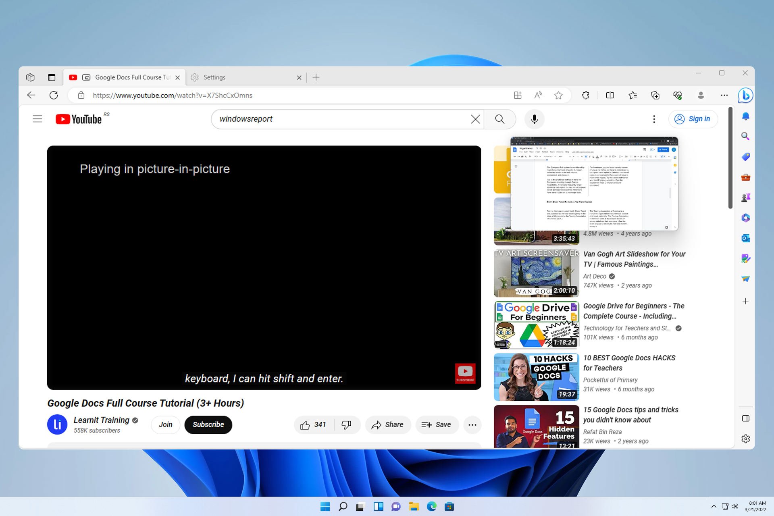Click the Share button
774x516 pixels.
click(x=388, y=424)
